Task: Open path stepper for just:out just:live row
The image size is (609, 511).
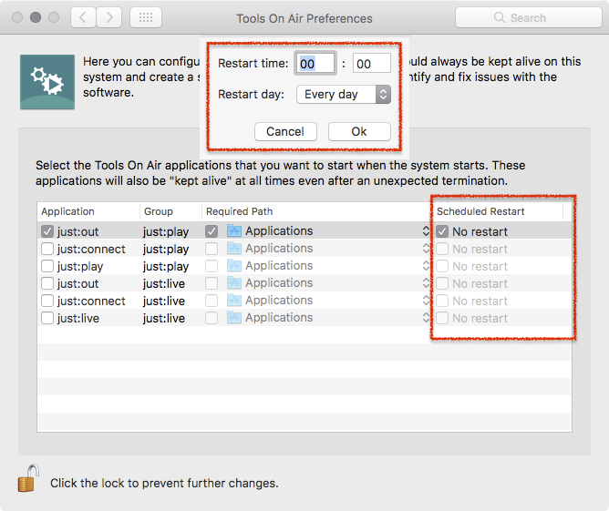Action: pos(426,283)
